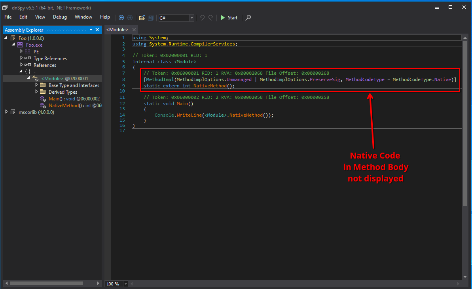
Task: Close the Assembly Explorer panel
Action: (97, 30)
